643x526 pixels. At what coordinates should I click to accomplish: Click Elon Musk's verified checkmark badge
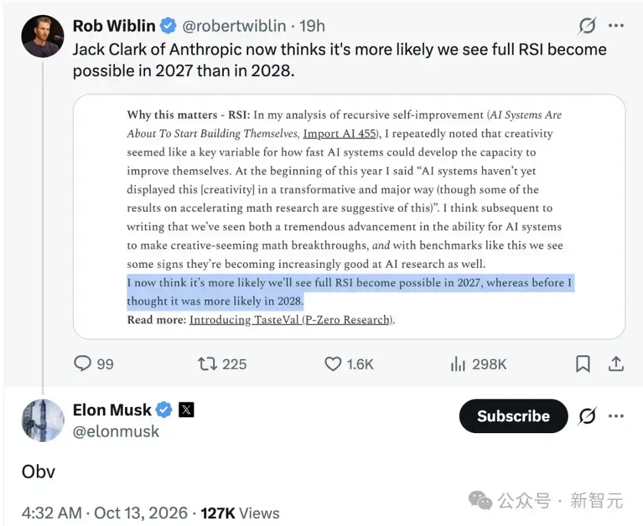164,409
